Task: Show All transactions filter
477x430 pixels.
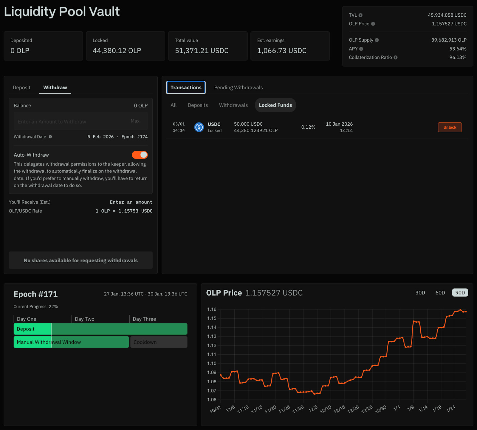Action: coord(174,105)
